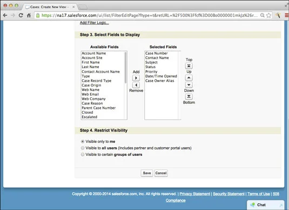Click the Remove arrow button
This screenshot has width=289, height=210.
[136, 85]
